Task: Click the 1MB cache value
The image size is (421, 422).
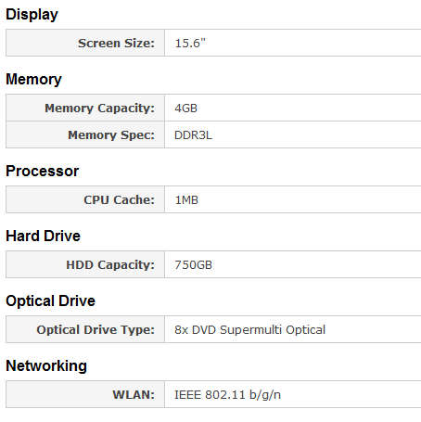Action: click(x=186, y=200)
